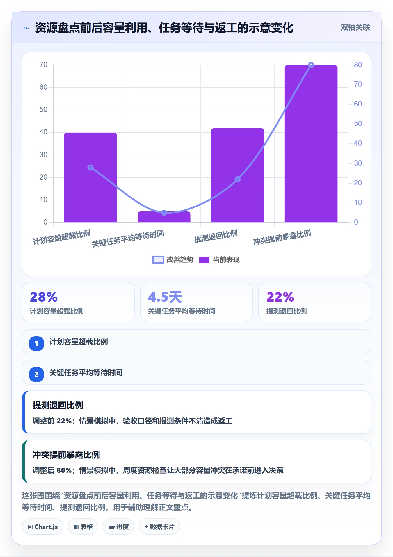The width and height of the screenshot is (393, 557).
Task: Click line point at top of 冲突提前暴露比例 bar
Action: (x=311, y=65)
